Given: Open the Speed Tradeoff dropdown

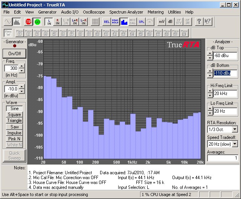Looking at the screenshot, I should tap(235, 144).
